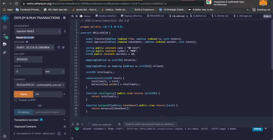Click the zoom-in magnifier above the editor

(77, 16)
